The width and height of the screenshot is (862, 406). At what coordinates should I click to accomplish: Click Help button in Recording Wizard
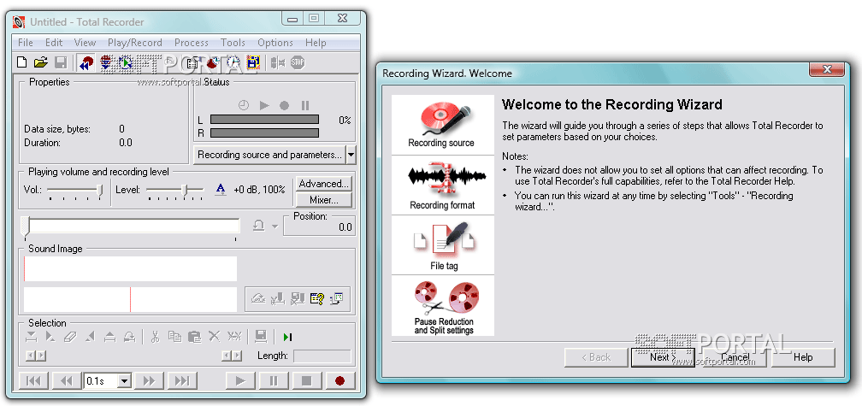[803, 357]
